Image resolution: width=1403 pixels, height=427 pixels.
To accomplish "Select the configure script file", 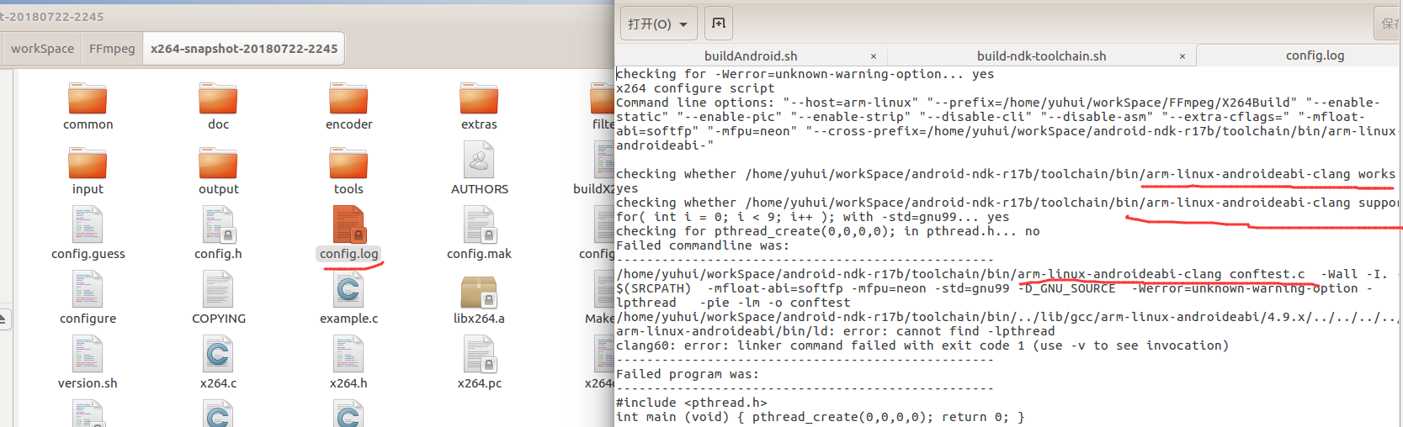I will [88, 289].
